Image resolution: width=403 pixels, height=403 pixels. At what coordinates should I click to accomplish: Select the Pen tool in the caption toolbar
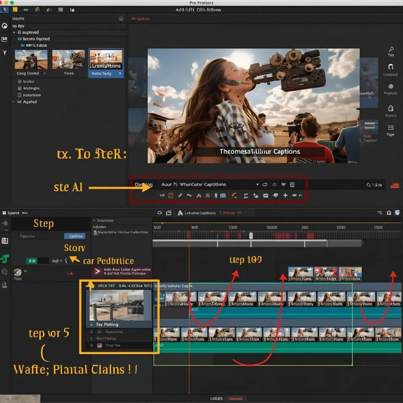[180, 195]
